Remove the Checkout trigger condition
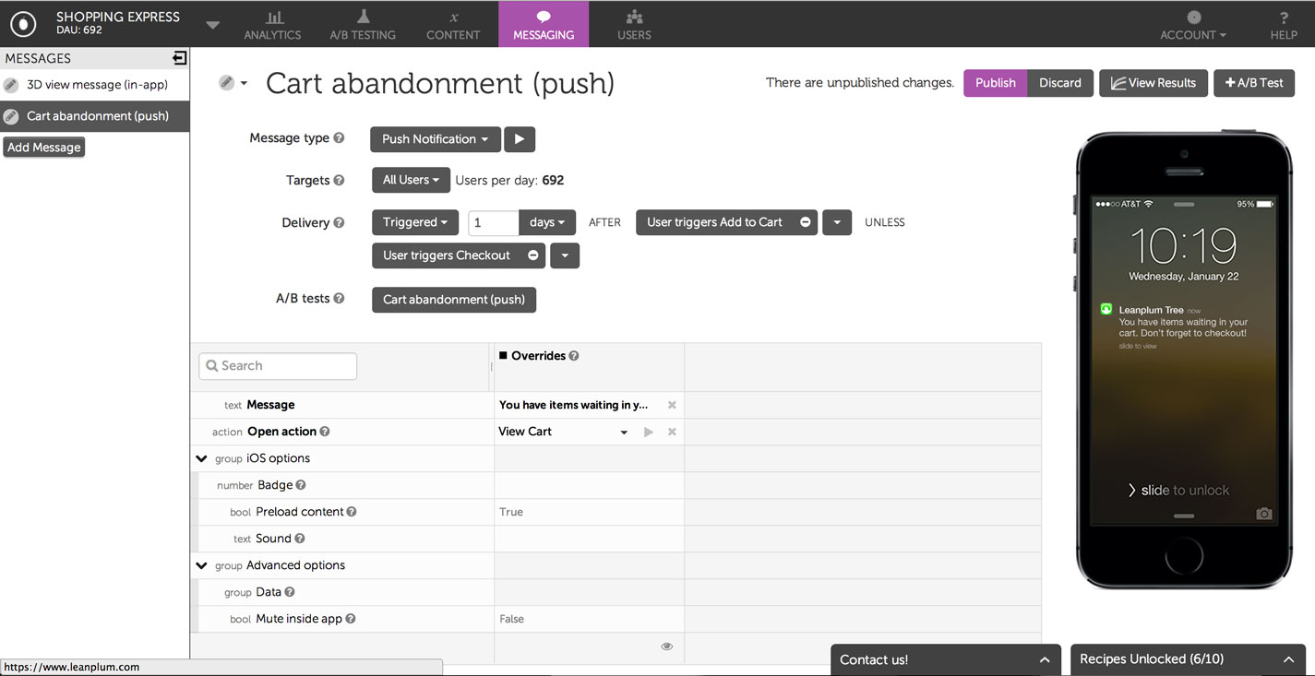 pyautogui.click(x=532, y=255)
